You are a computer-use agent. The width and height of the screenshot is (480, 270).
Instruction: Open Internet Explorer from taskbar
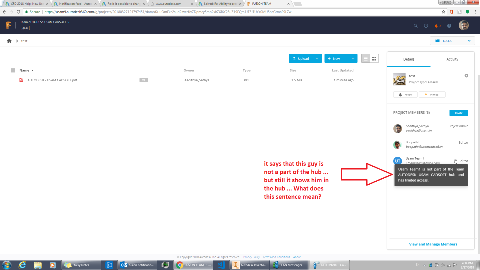pyautogui.click(x=22, y=265)
